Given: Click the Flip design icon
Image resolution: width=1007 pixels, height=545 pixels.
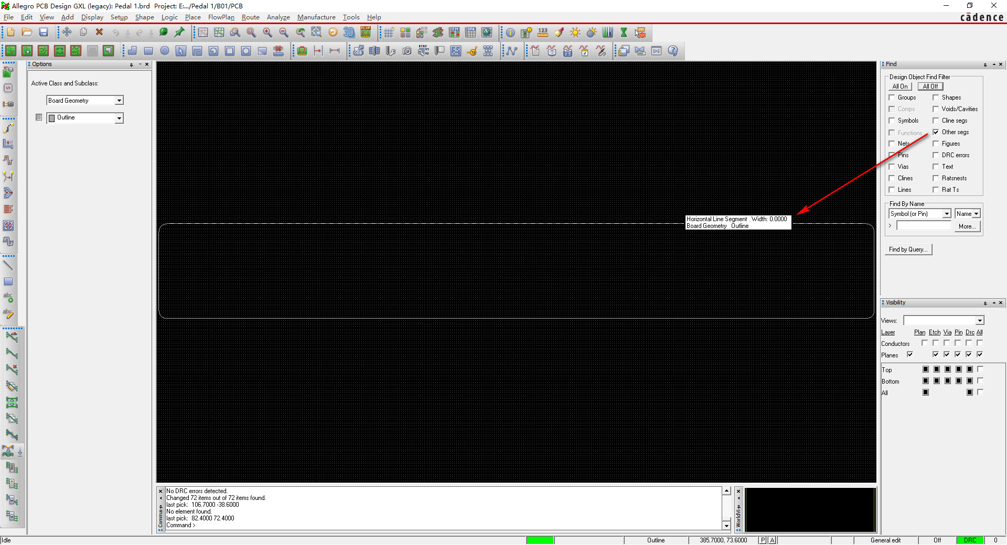Looking at the screenshot, I should (x=366, y=32).
